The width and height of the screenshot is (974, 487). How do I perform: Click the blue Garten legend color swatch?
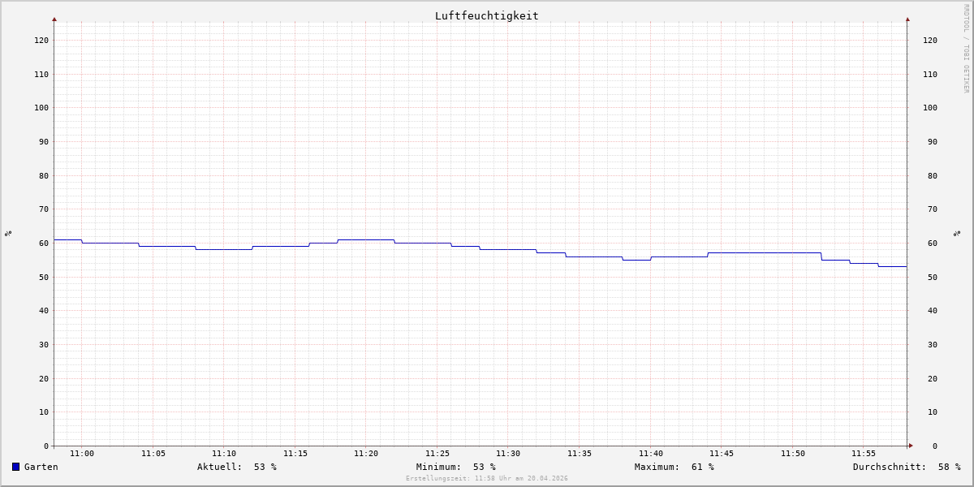point(15,467)
